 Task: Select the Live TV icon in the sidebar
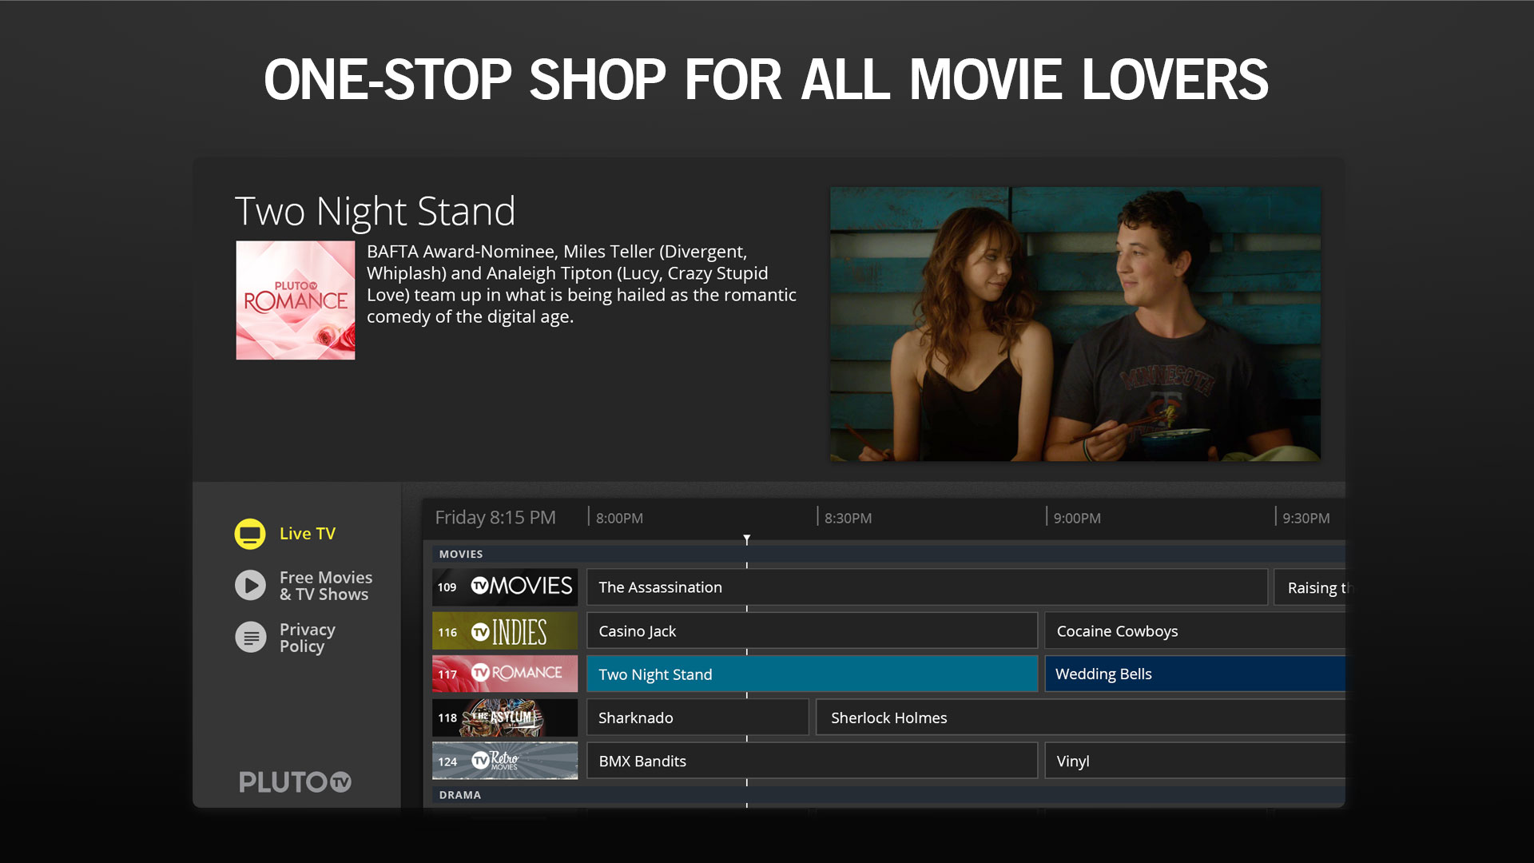(x=249, y=532)
